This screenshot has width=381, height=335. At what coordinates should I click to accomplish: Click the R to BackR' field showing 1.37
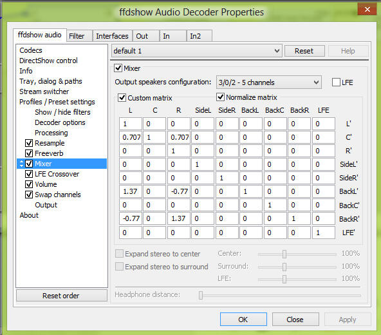pyautogui.click(x=179, y=218)
